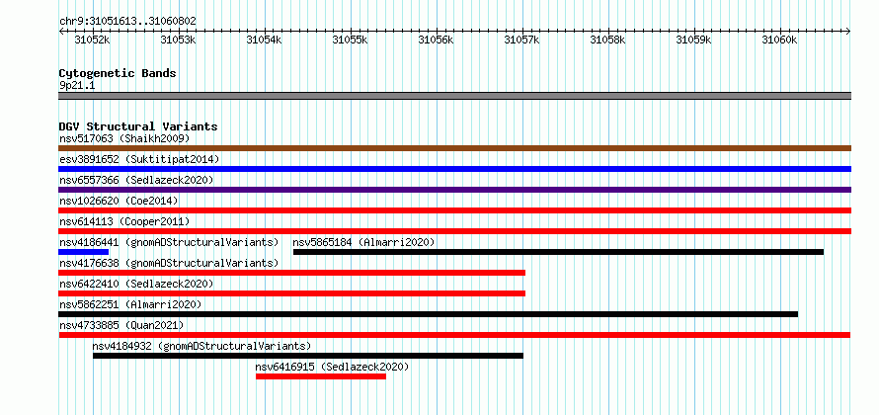Select the red nsv4733885 variant bar

(454, 335)
